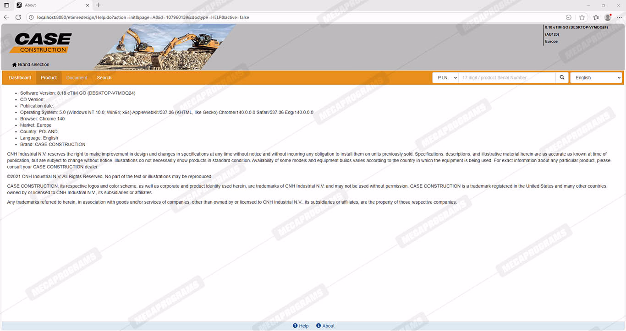This screenshot has height=331, width=626.
Task: Open a new browser tab
Action: coord(98,5)
